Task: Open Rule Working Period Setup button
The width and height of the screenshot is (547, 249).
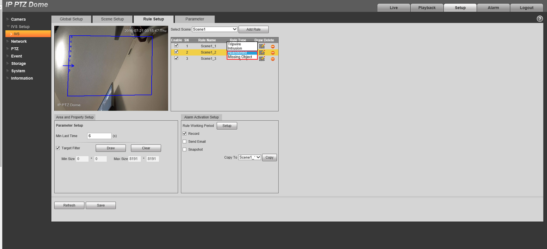Action: 227,126
